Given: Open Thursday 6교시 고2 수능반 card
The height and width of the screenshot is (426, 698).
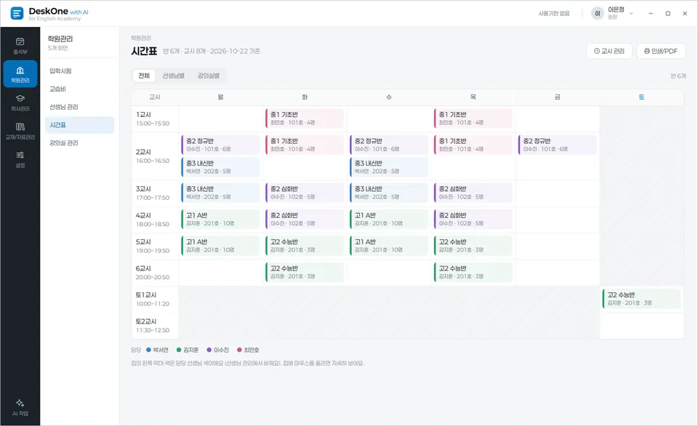Looking at the screenshot, I should click(x=473, y=272).
